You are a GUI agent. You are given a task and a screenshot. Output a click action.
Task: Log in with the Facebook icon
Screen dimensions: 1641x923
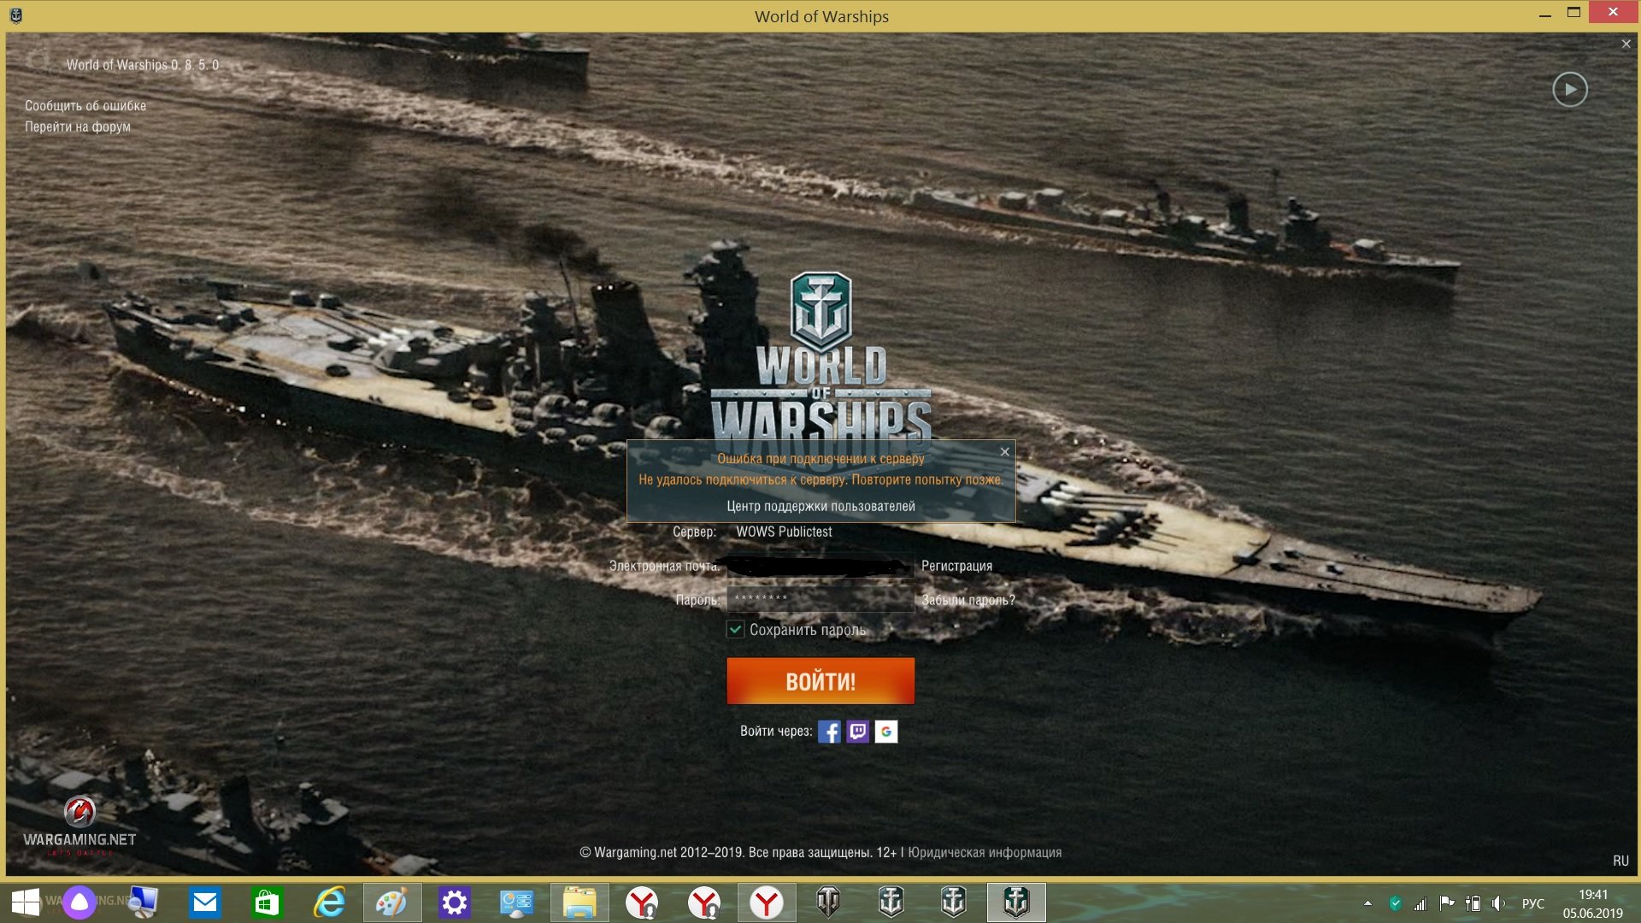coord(829,732)
